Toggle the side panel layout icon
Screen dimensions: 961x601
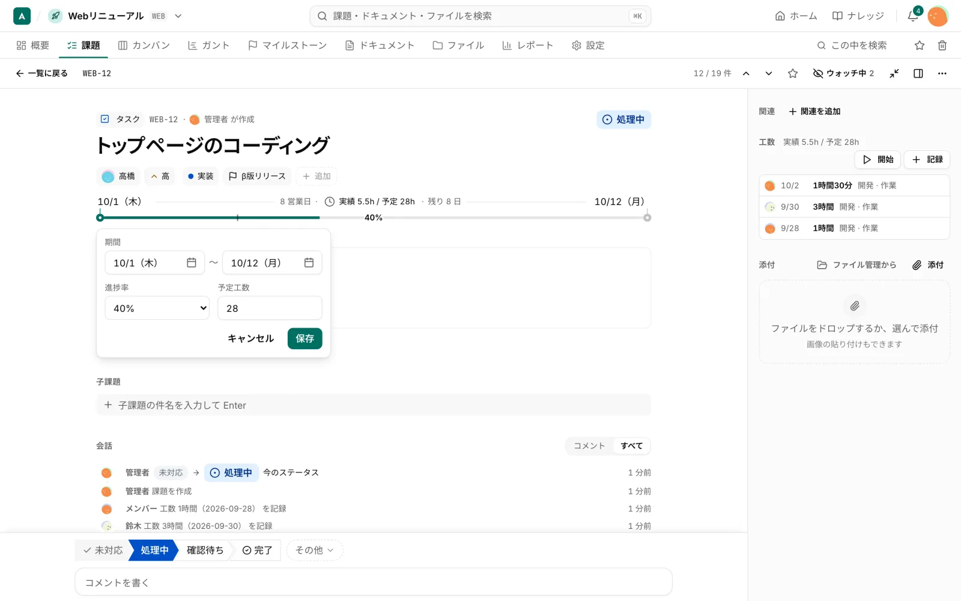point(918,73)
